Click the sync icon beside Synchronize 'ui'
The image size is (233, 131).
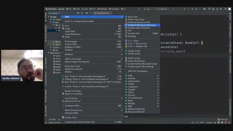63,101
